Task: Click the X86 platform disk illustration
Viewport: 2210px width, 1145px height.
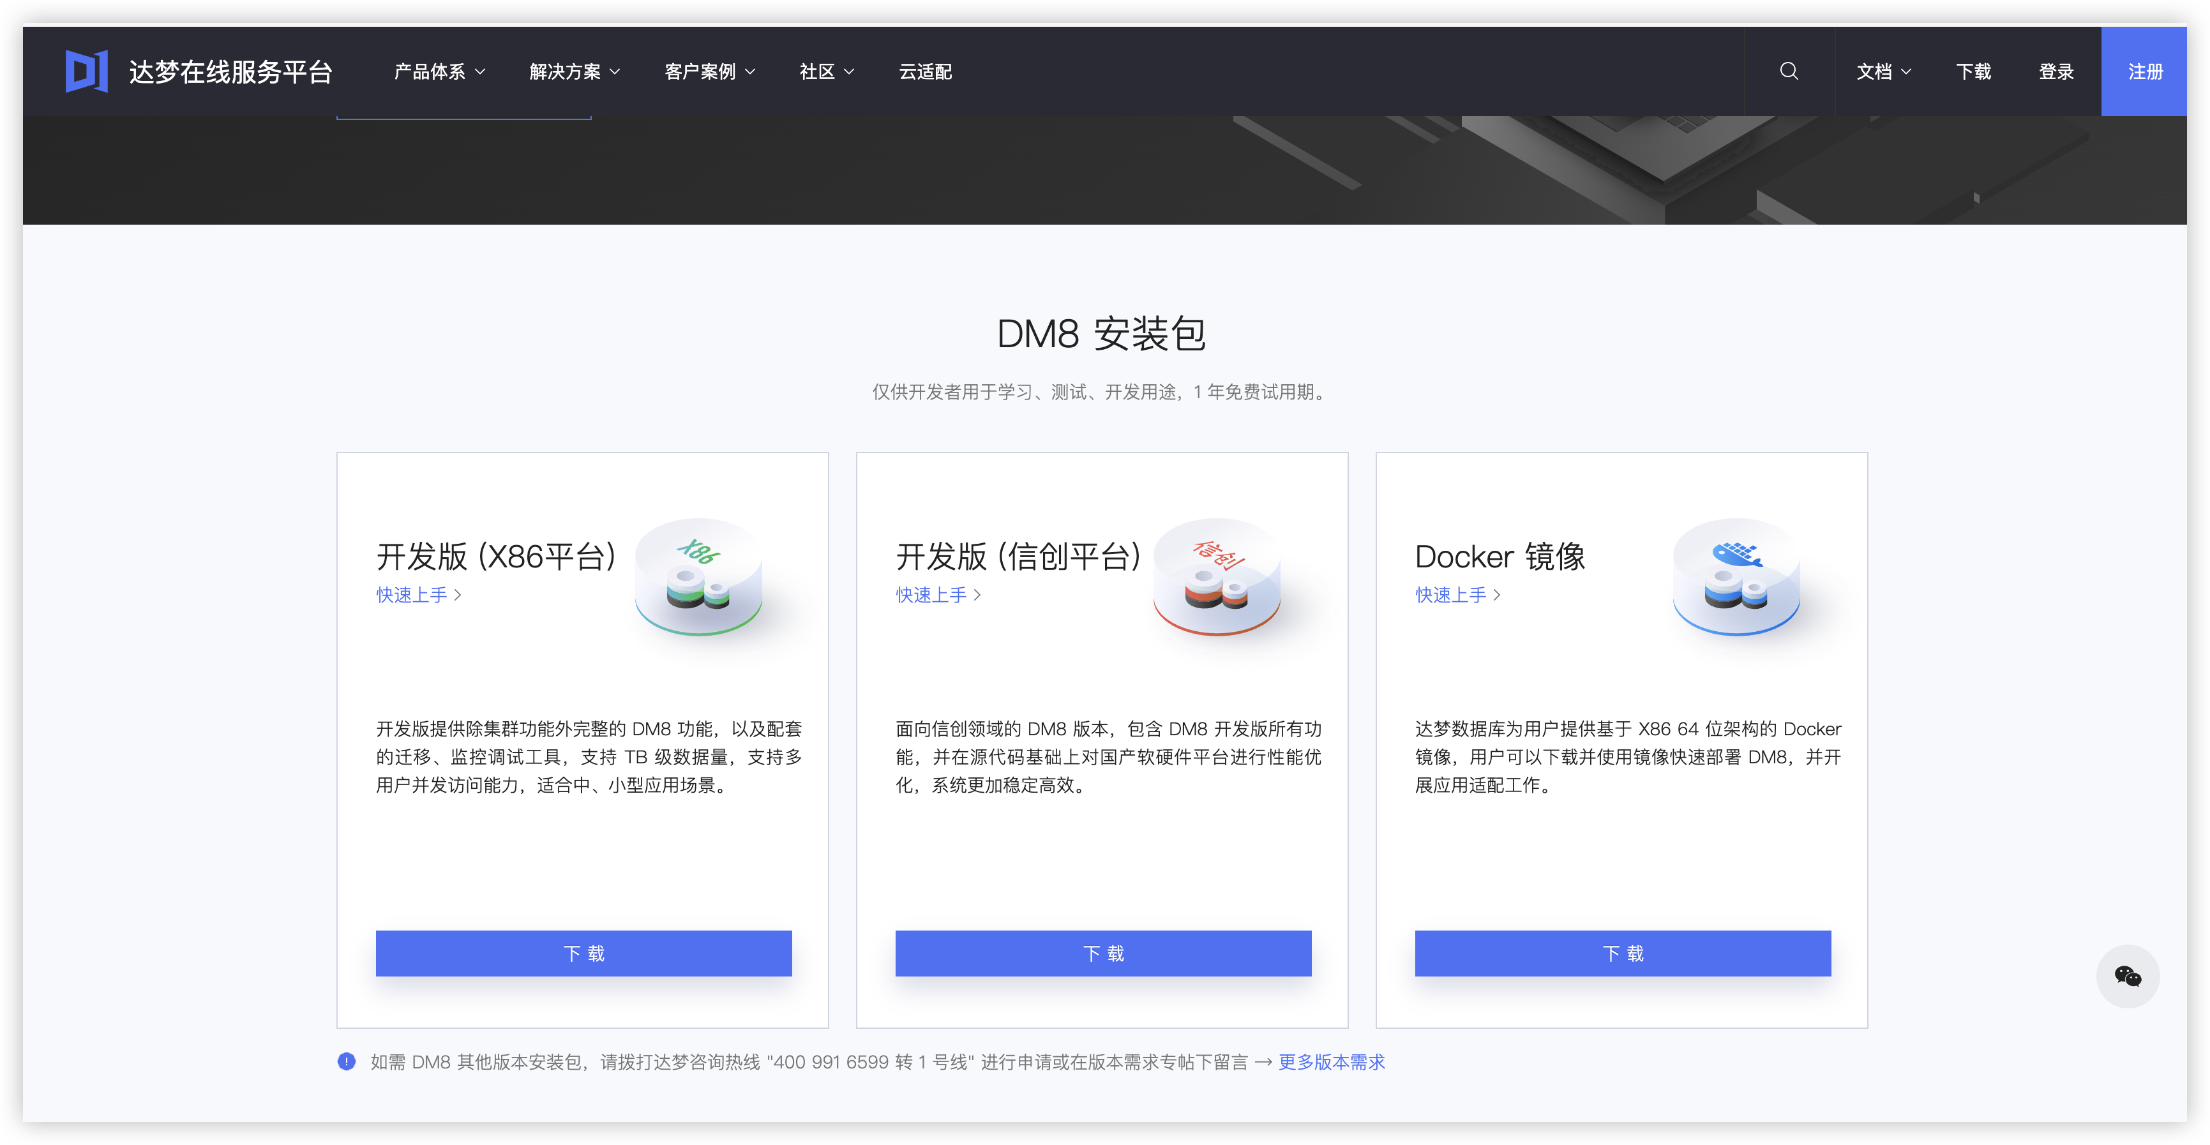Action: (x=699, y=576)
